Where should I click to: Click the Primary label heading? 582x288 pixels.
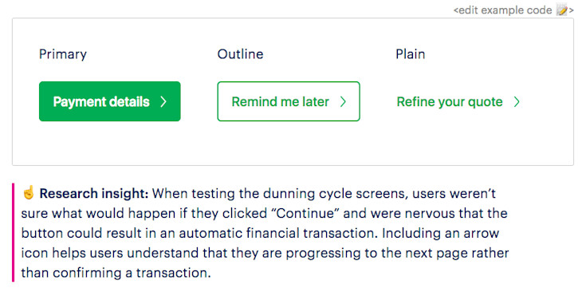63,54
